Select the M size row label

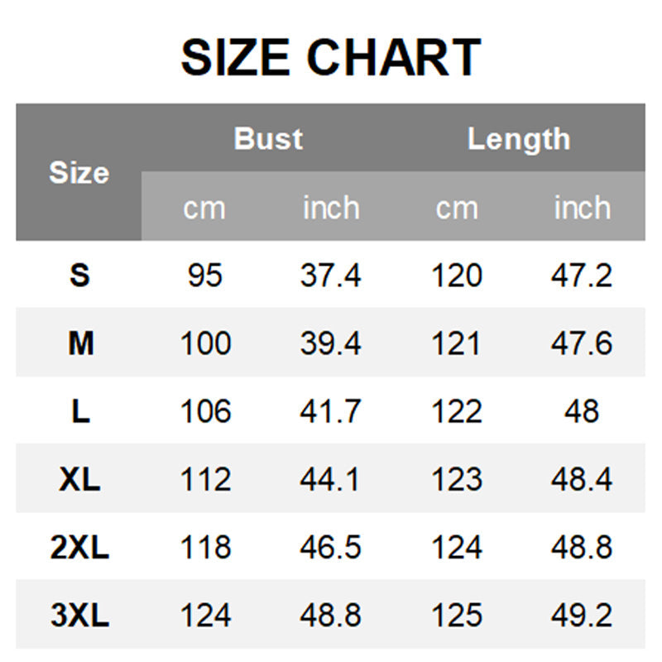pyautogui.click(x=80, y=343)
